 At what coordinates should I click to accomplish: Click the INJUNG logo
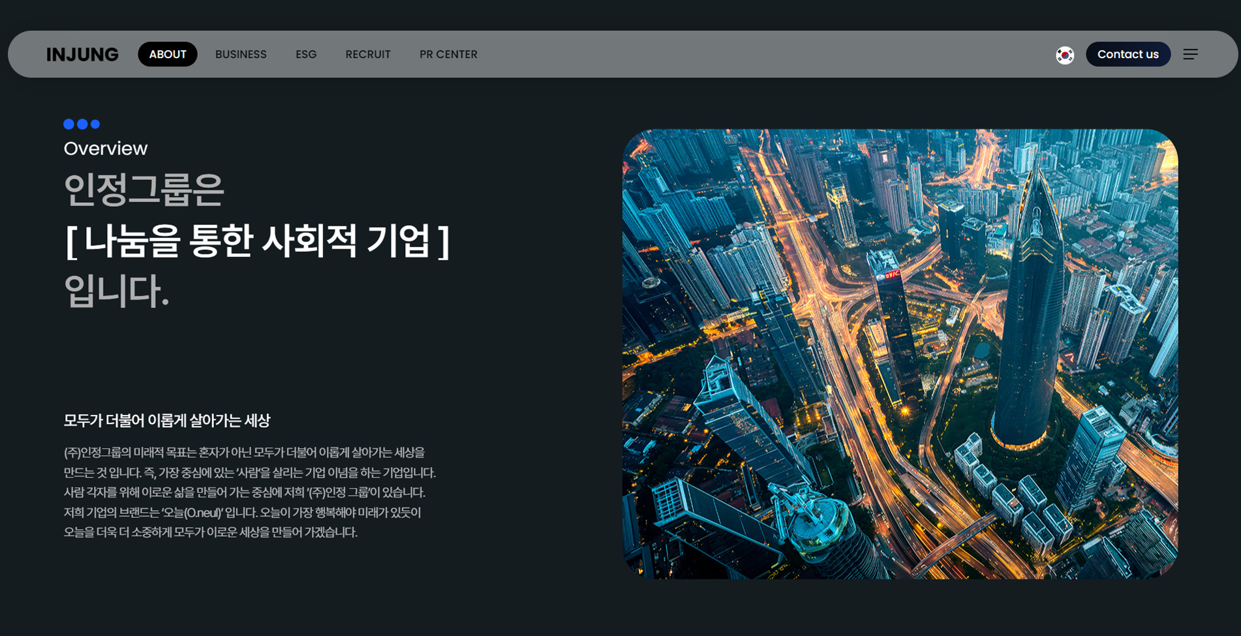point(82,55)
